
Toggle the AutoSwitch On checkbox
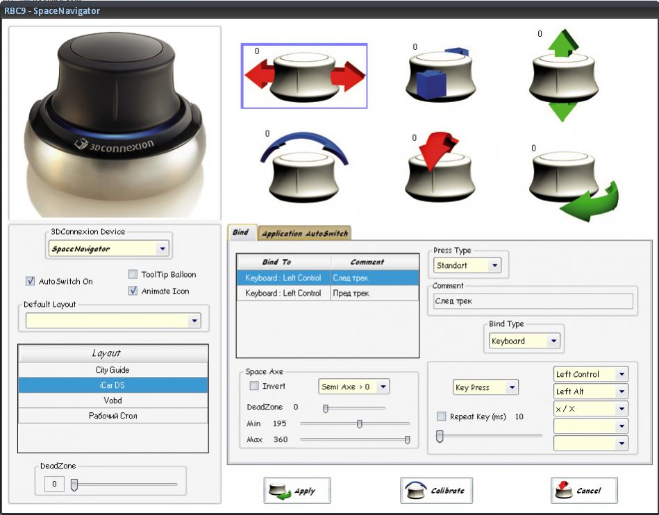point(31,281)
